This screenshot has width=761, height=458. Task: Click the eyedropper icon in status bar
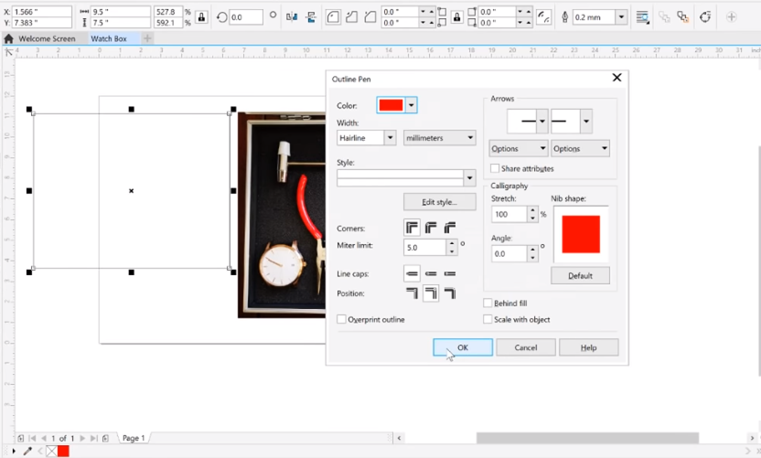[x=27, y=452]
